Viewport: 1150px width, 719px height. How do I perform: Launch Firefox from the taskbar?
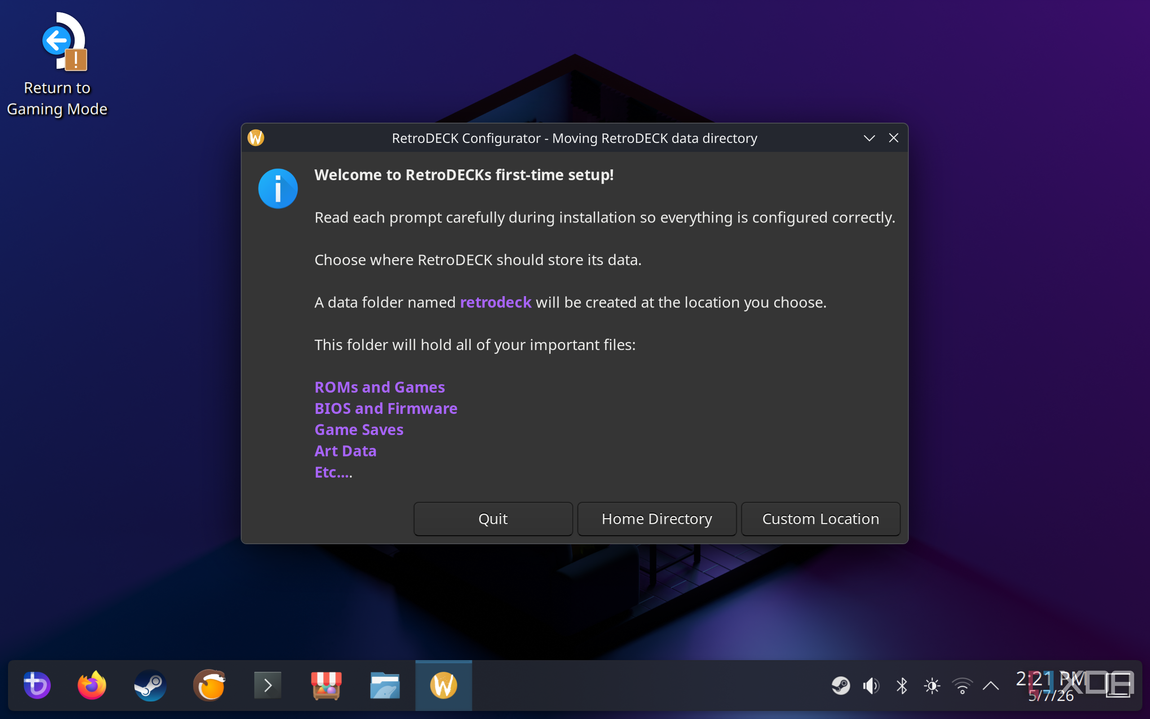(92, 685)
